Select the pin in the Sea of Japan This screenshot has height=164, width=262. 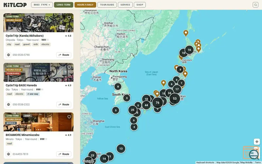tap(163, 83)
